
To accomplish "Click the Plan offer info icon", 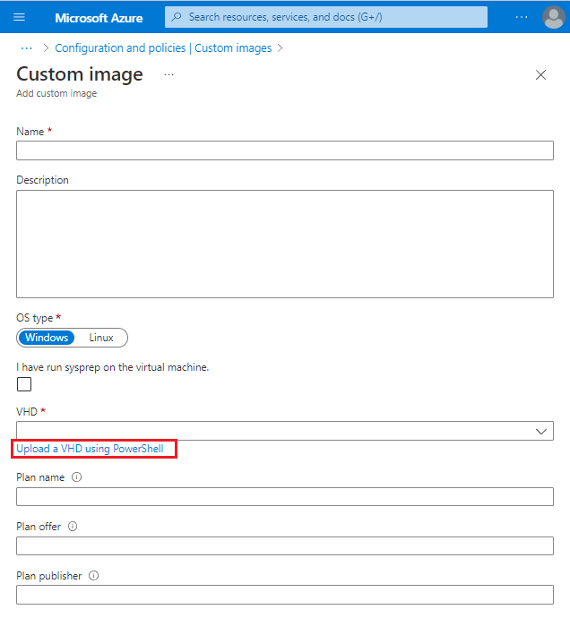I will [73, 527].
